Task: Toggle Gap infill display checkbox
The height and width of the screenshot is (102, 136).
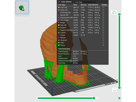Action: (x=103, y=25)
